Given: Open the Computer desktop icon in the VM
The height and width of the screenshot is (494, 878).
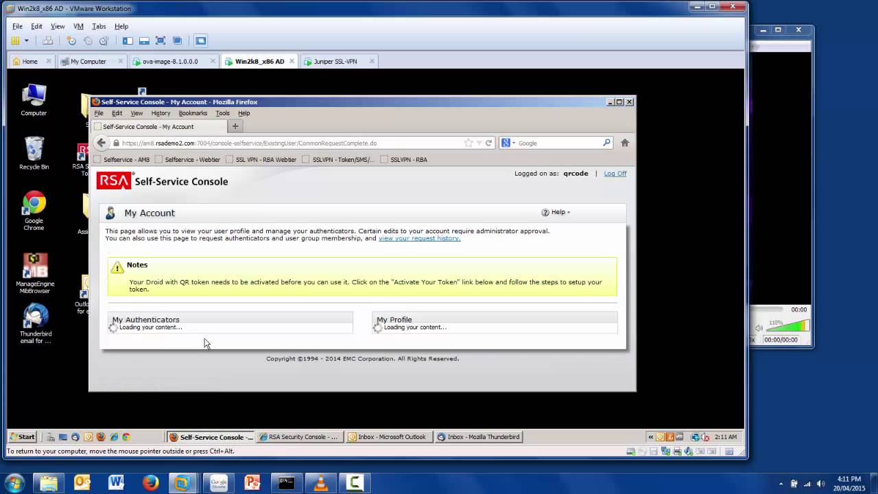Looking at the screenshot, I should tap(34, 100).
